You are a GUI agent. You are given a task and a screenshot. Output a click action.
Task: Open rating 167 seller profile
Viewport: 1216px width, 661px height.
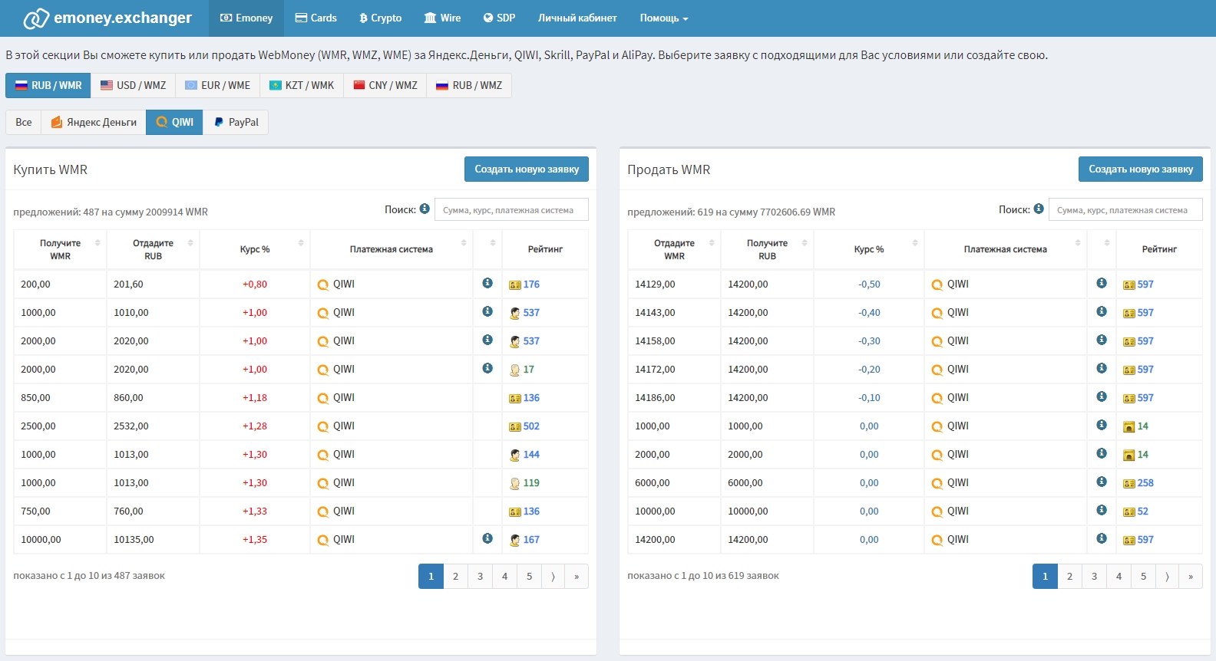tap(531, 540)
